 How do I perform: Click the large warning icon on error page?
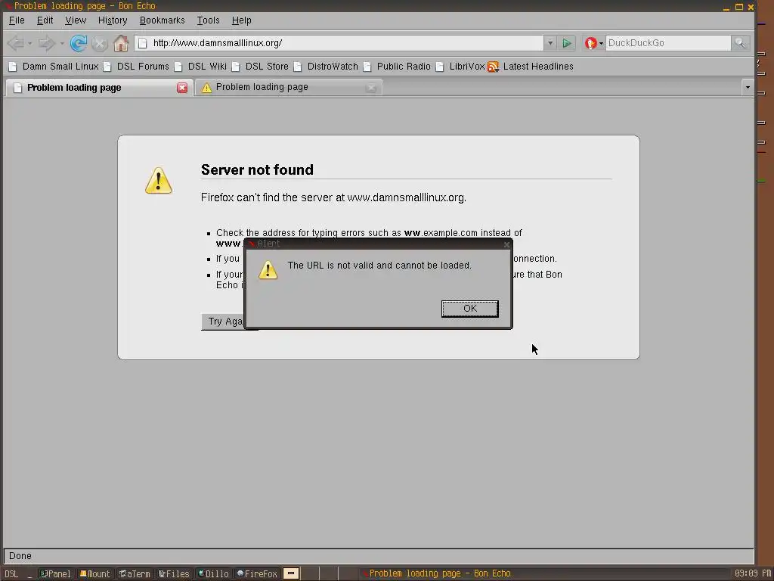(x=159, y=180)
